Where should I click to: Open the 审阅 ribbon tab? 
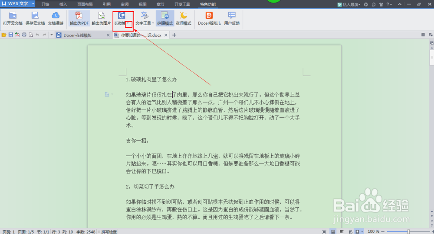(125, 4)
